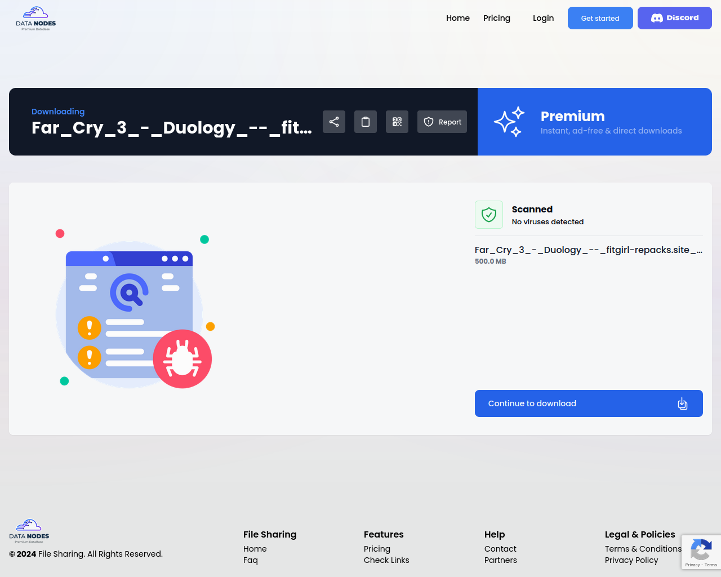This screenshot has width=721, height=577.
Task: Click the 2024 copyright notice text
Action: pyautogui.click(x=86, y=554)
